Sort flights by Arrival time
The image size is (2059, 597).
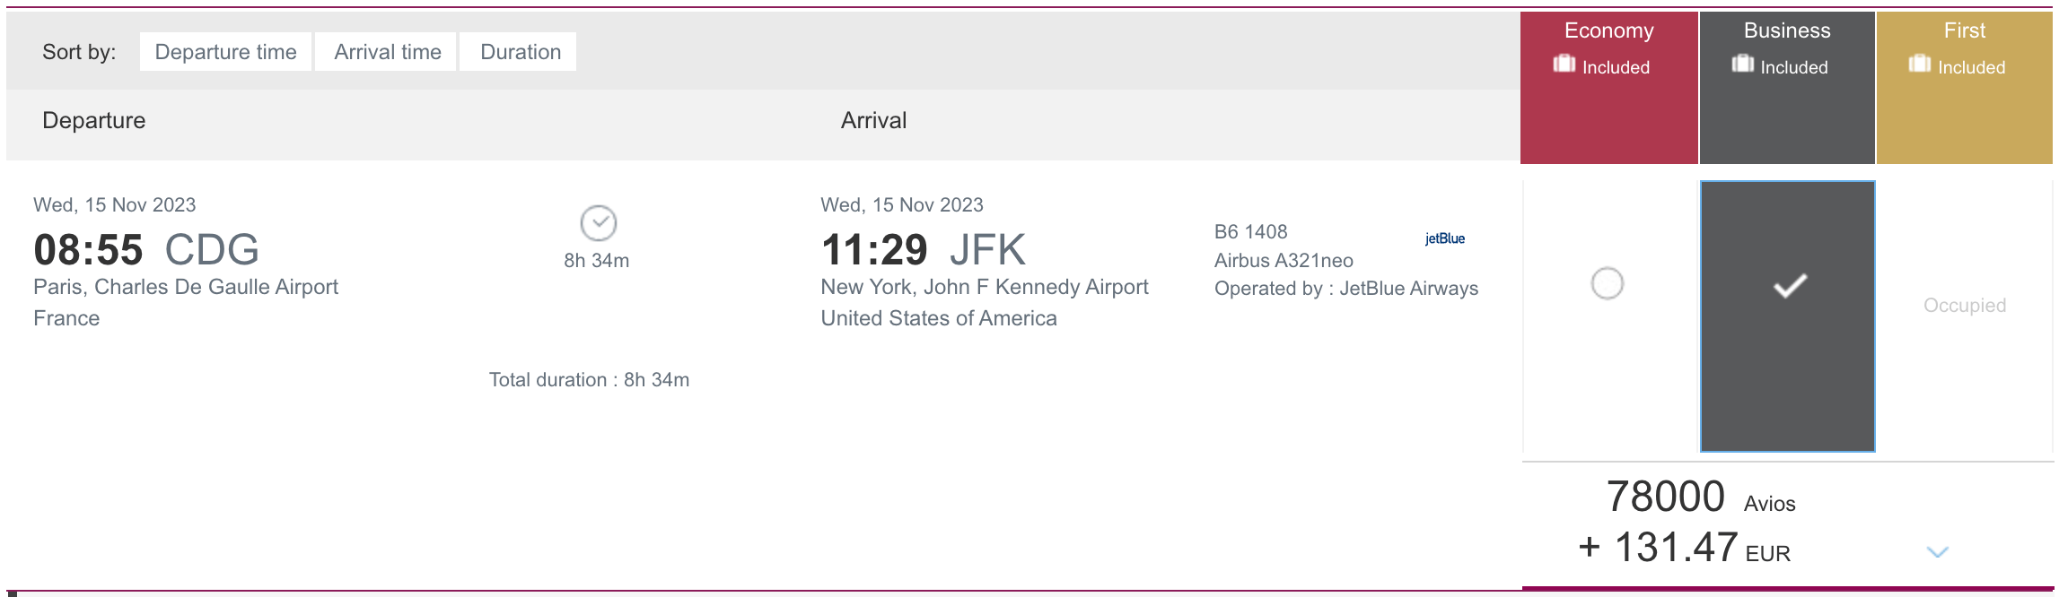387,52
